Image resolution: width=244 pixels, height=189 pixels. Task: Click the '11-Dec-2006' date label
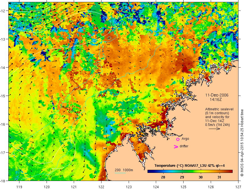coord(217,95)
